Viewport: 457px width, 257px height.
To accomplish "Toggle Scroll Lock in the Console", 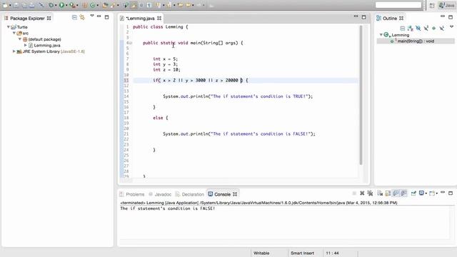I will 388,193.
